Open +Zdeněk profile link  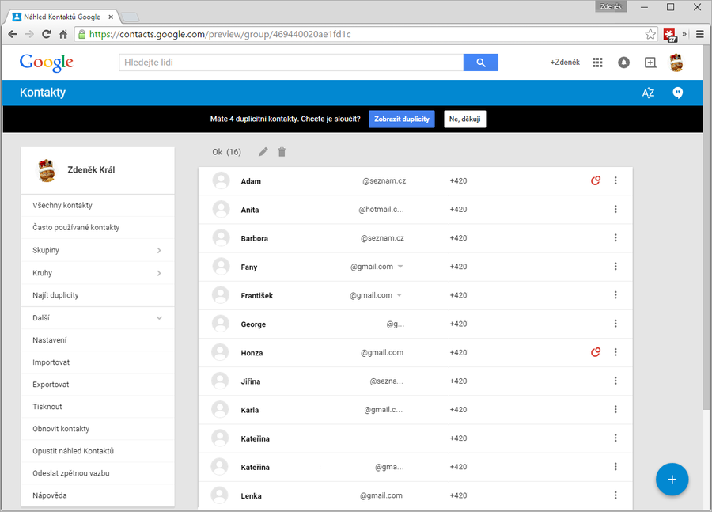[565, 63]
